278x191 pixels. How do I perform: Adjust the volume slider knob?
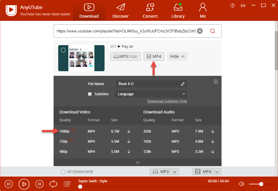pyautogui.click(x=261, y=184)
